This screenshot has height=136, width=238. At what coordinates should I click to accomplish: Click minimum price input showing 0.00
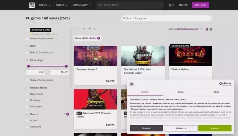pyautogui.click(x=35, y=72)
